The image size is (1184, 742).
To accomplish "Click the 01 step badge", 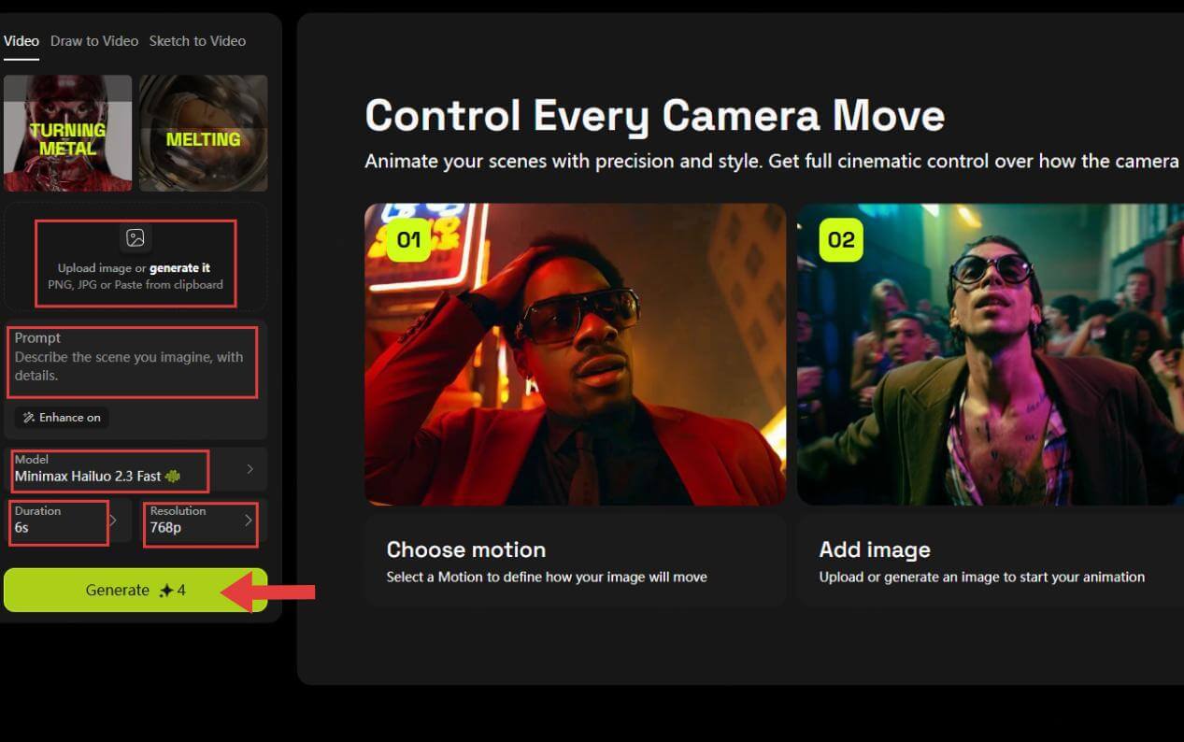I will coord(408,240).
